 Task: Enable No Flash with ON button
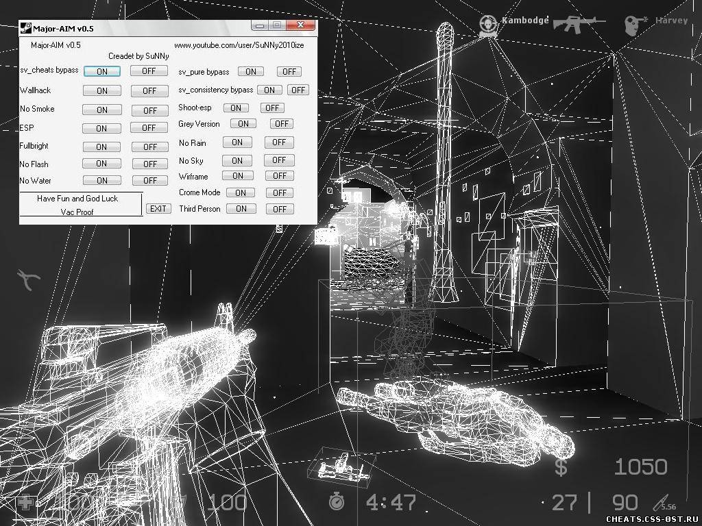(x=101, y=164)
